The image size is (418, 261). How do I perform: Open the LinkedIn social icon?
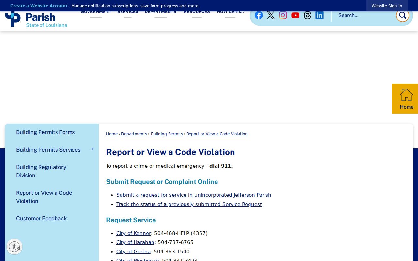point(319,15)
